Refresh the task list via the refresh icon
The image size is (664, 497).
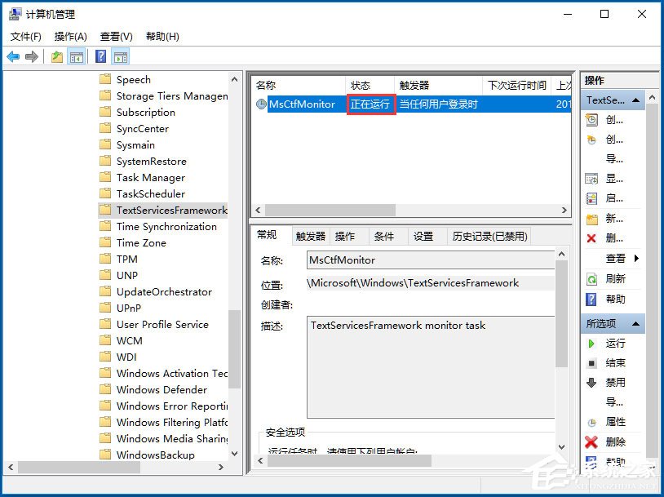click(592, 277)
